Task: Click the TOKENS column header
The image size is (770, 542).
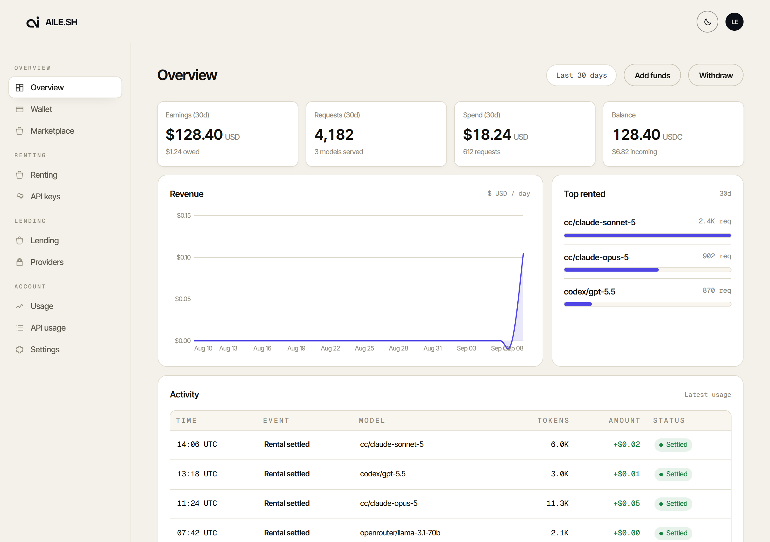Action: [x=553, y=420]
